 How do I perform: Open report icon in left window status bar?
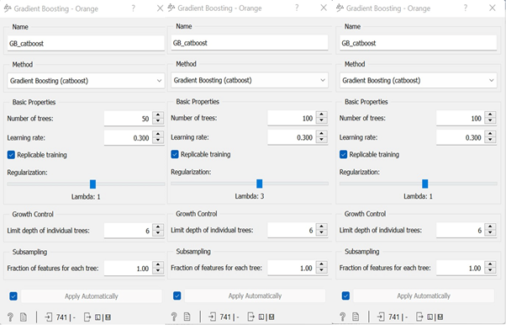point(24,317)
